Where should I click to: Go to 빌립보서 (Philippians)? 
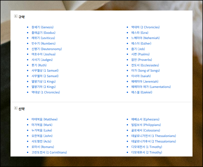[x=146, y=125]
